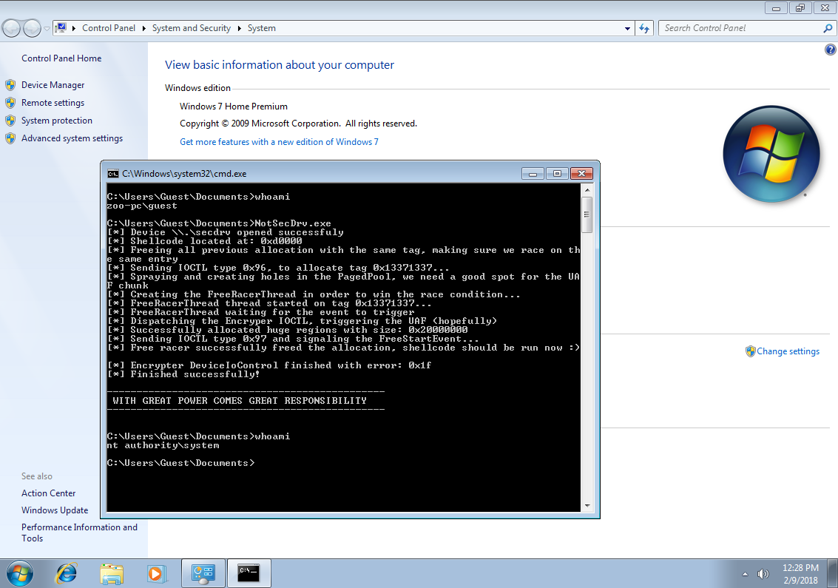
Task: Switch to cmd.exe taskbar button
Action: click(249, 573)
